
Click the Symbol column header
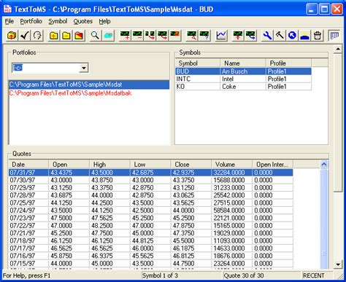(x=198, y=63)
